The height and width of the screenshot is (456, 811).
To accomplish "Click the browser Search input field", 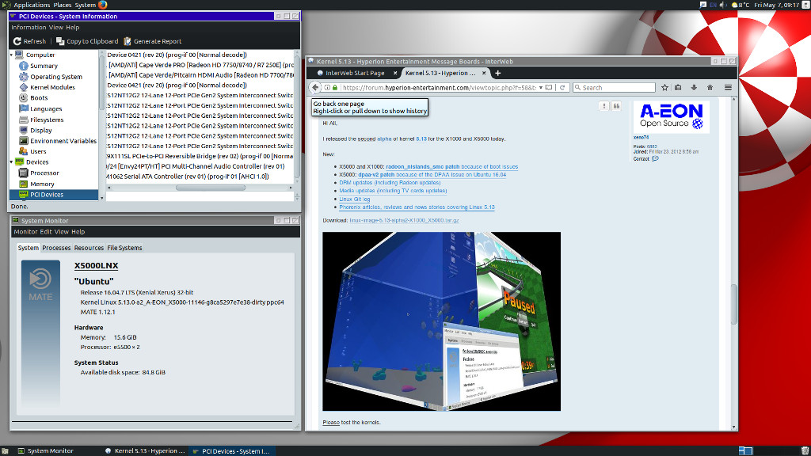I will [x=614, y=87].
